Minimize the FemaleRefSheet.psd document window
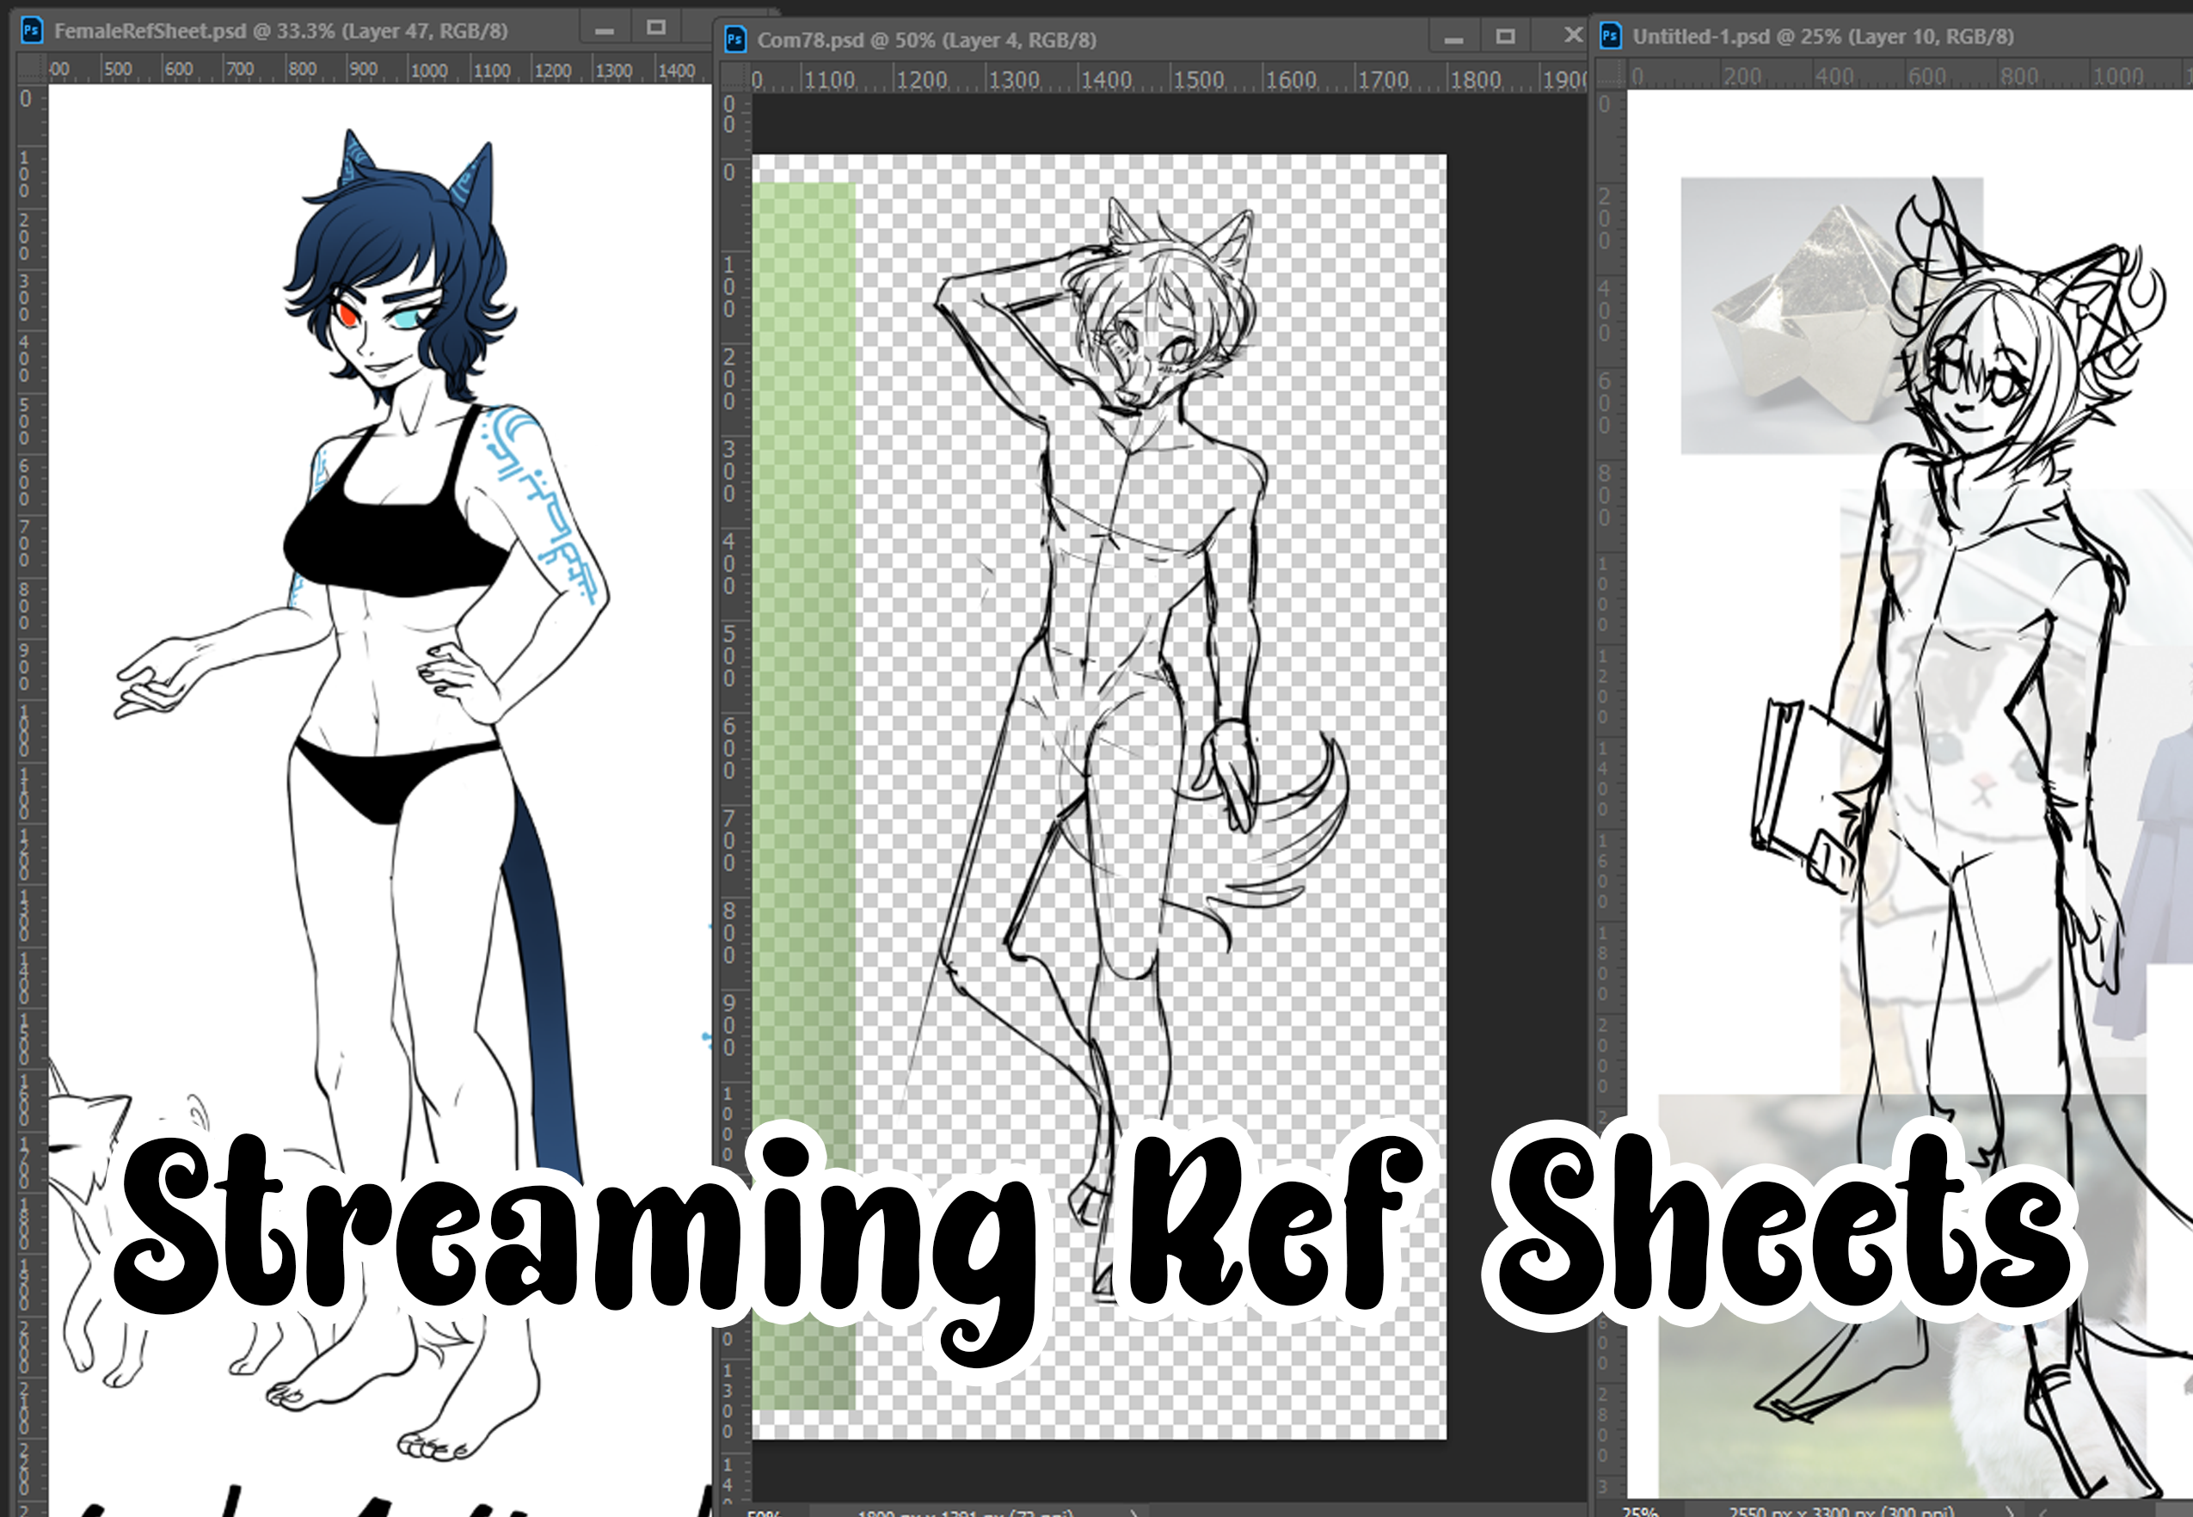 point(604,30)
